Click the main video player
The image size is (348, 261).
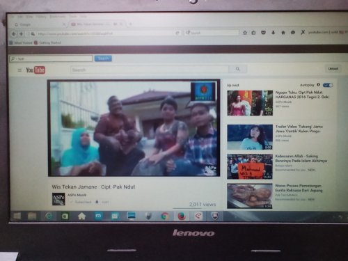[134, 128]
